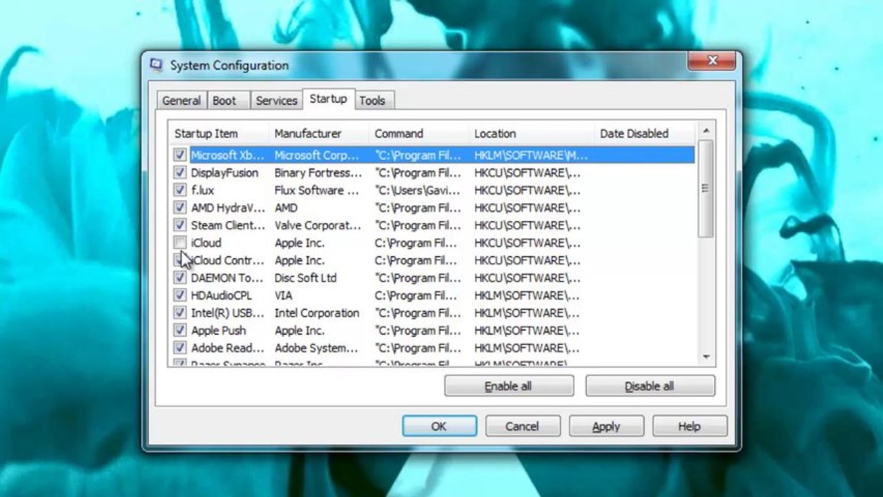The image size is (883, 497).
Task: Select the 'Microsoft Corp...' manufacturer cell
Action: click(x=317, y=155)
